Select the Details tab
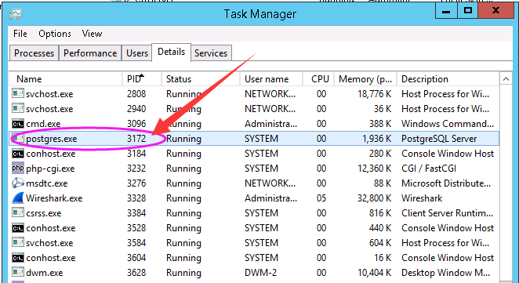 [x=171, y=52]
